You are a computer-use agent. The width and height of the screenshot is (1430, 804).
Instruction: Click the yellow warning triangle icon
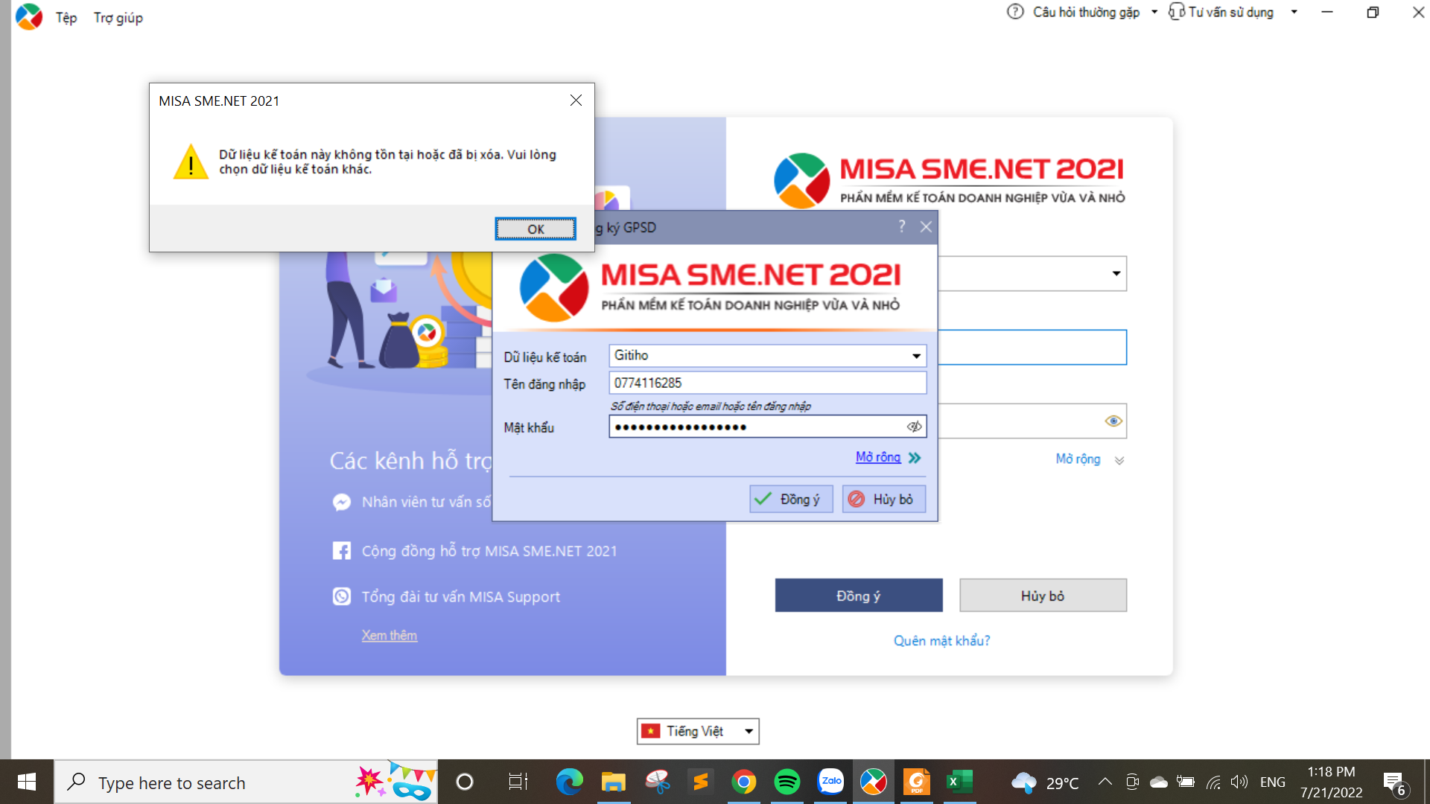pos(191,162)
